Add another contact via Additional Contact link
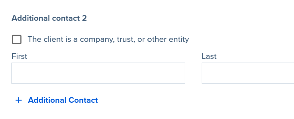The width and height of the screenshot is (294, 119). tap(63, 100)
